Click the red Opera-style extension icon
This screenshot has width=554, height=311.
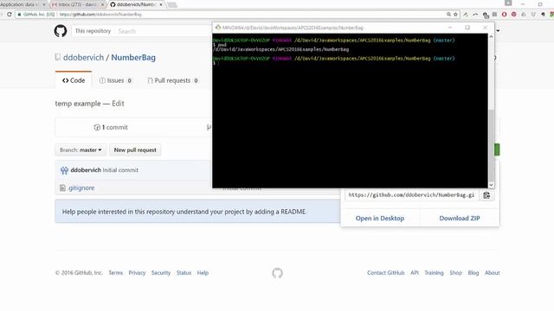click(x=504, y=15)
